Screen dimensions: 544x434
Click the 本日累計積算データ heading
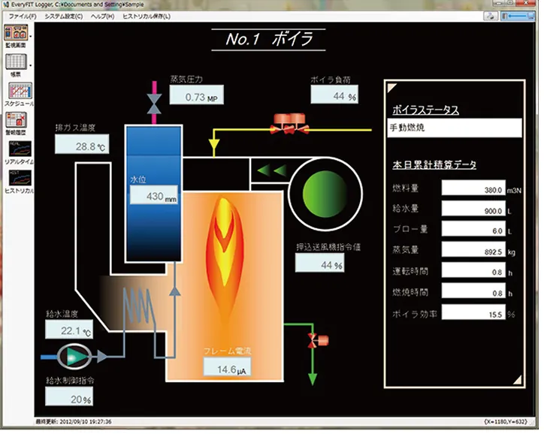(434, 164)
